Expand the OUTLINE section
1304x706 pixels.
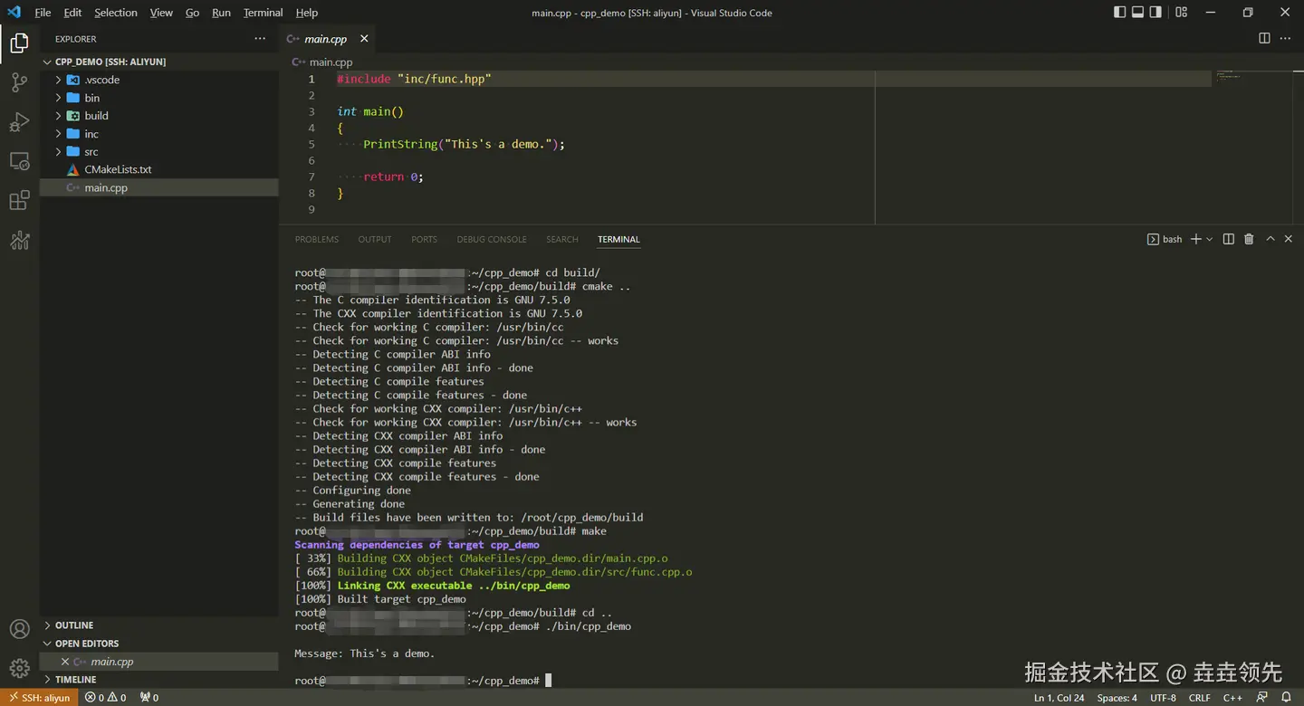[74, 625]
